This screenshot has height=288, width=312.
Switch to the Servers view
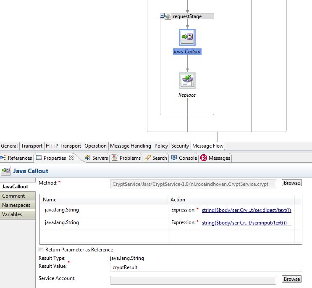96,158
